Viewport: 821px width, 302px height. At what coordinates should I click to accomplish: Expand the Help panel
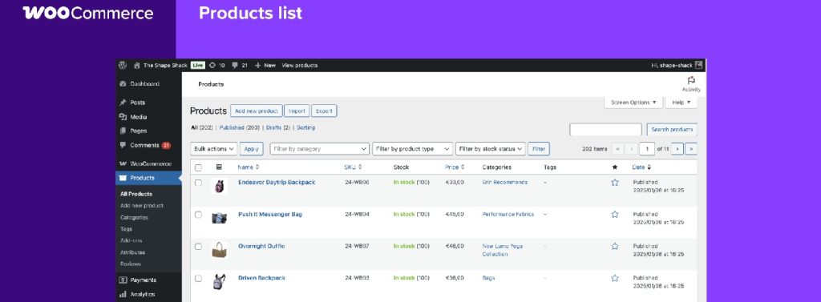tap(681, 103)
